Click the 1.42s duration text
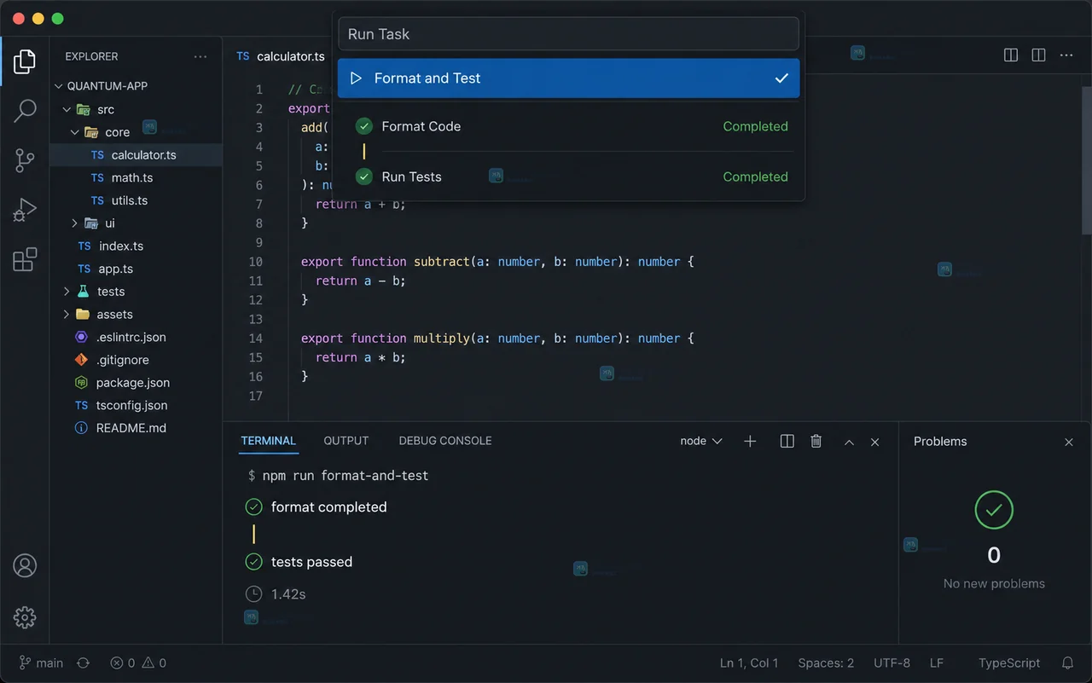The height and width of the screenshot is (683, 1092). click(x=288, y=594)
